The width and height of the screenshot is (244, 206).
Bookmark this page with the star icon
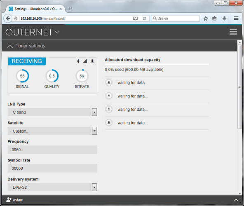206,19
